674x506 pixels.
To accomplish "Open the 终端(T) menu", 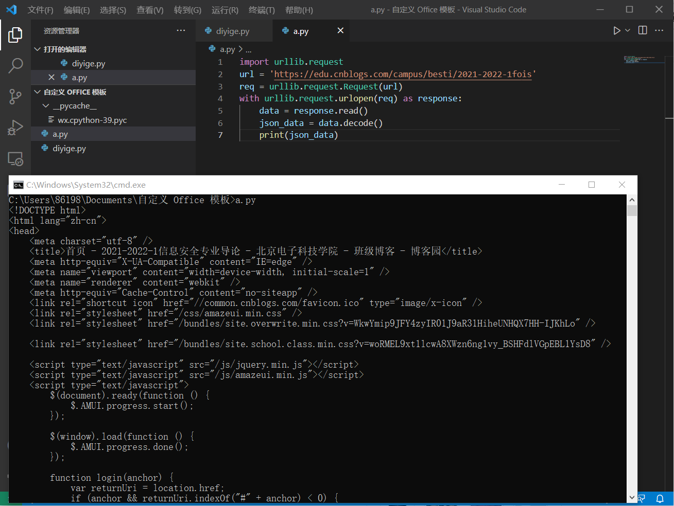I will point(262,10).
